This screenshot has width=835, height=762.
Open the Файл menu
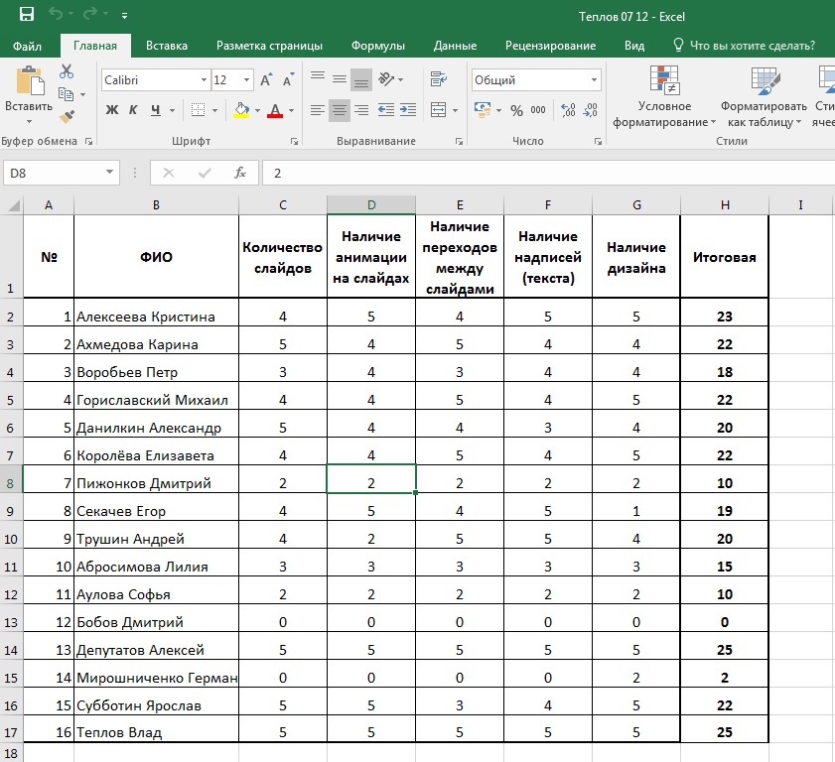pyautogui.click(x=27, y=46)
